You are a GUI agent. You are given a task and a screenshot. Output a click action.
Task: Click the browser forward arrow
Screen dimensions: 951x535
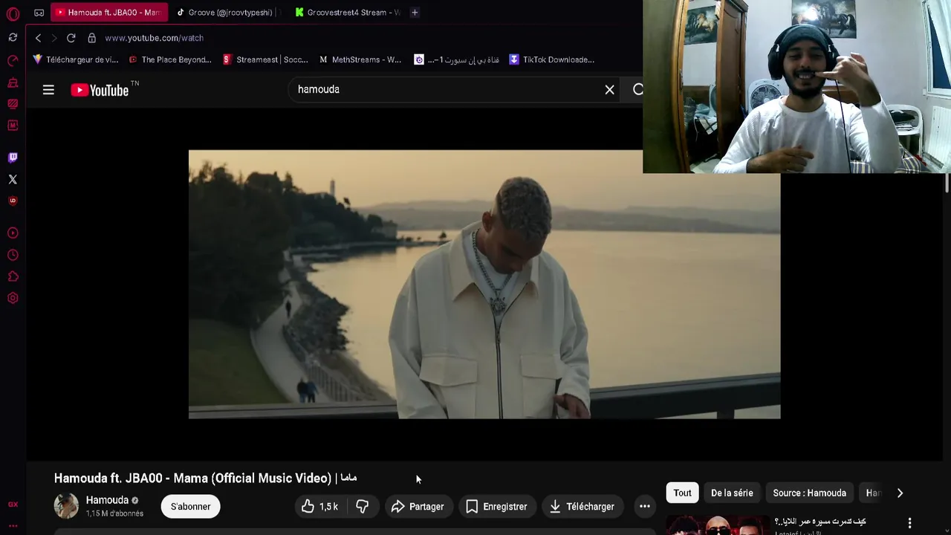(53, 38)
